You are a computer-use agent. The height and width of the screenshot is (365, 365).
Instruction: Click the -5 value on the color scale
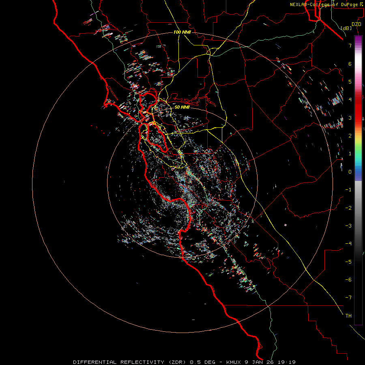[x=348, y=262]
